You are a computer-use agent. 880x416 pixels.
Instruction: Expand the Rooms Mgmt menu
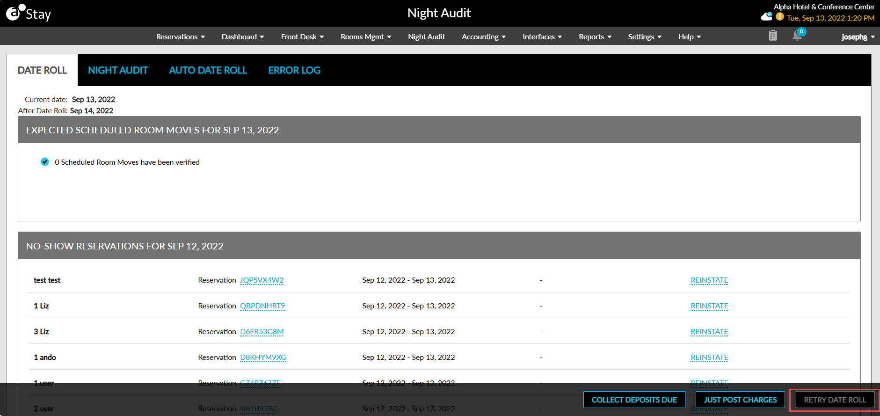coord(366,36)
